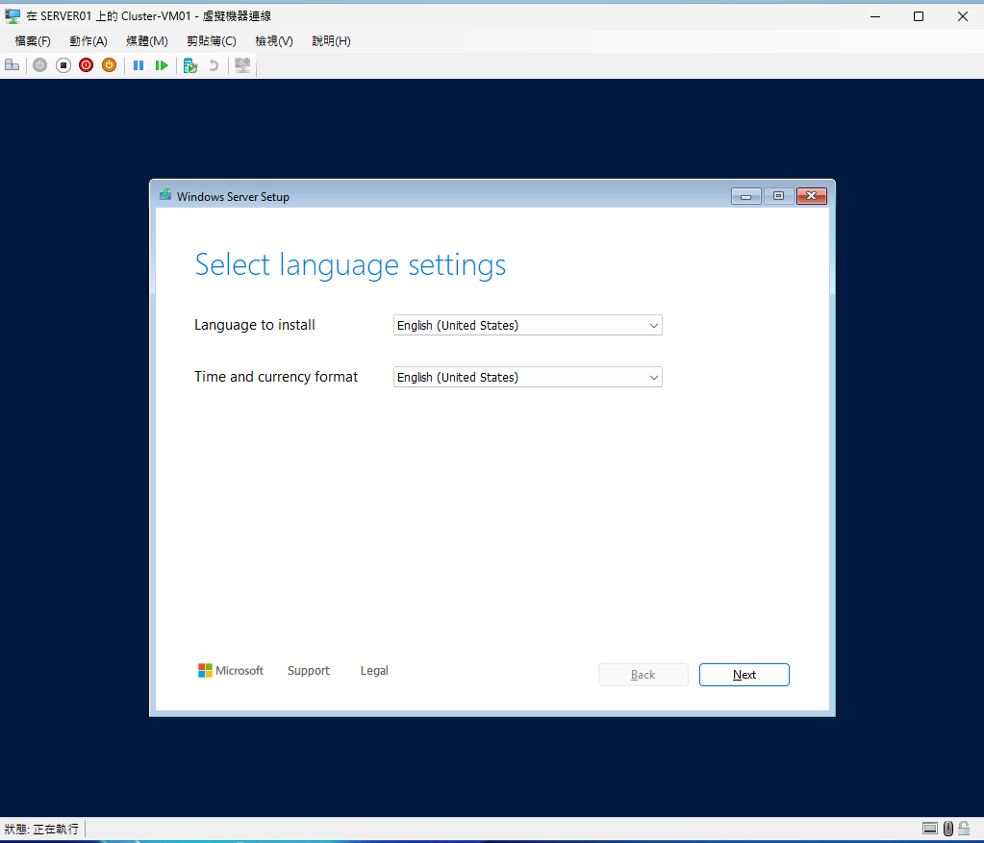Expand the Time and currency format dropdown

click(528, 377)
